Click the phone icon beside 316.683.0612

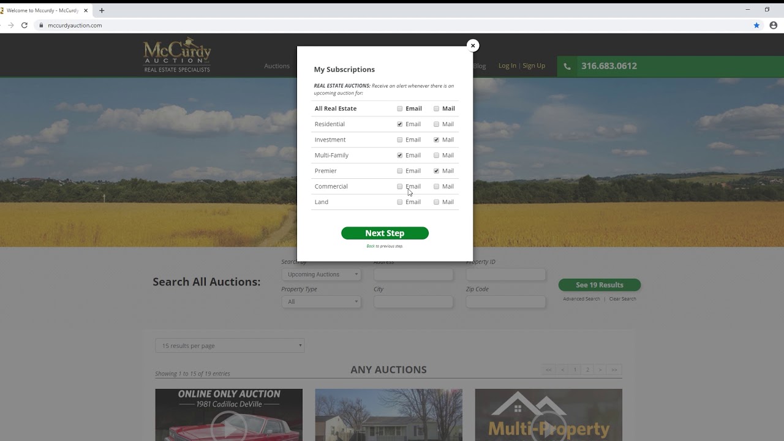pyautogui.click(x=567, y=66)
